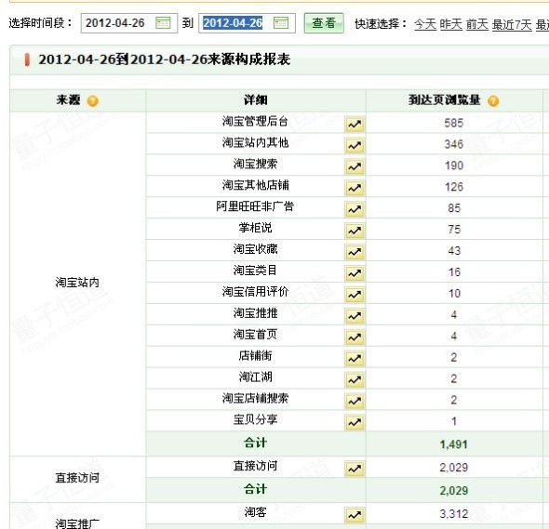Show trend chart for 淘宝类目

(x=355, y=273)
